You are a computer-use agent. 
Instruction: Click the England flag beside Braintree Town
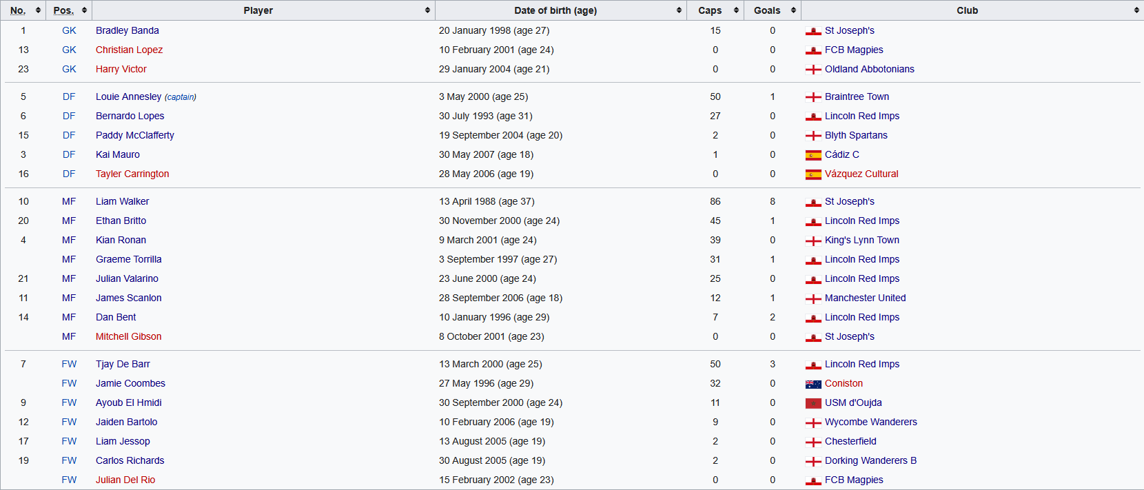813,97
